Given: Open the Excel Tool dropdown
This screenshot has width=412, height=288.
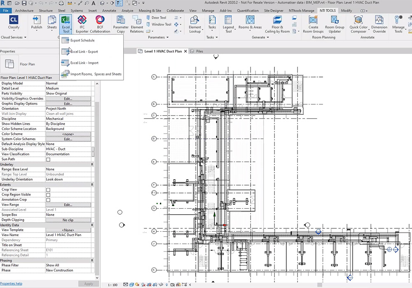Looking at the screenshot, I should click(x=66, y=24).
